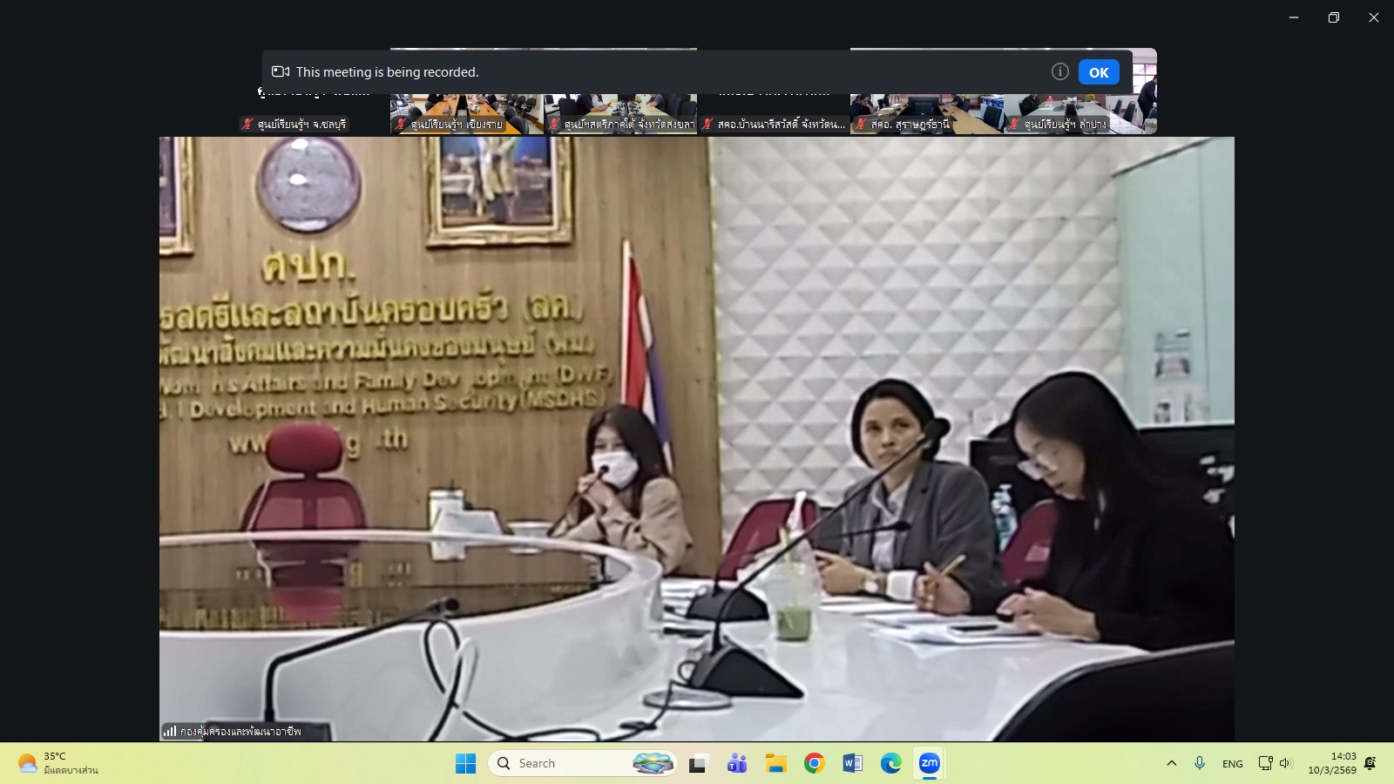Expand the hidden system tray icons

1172,764
